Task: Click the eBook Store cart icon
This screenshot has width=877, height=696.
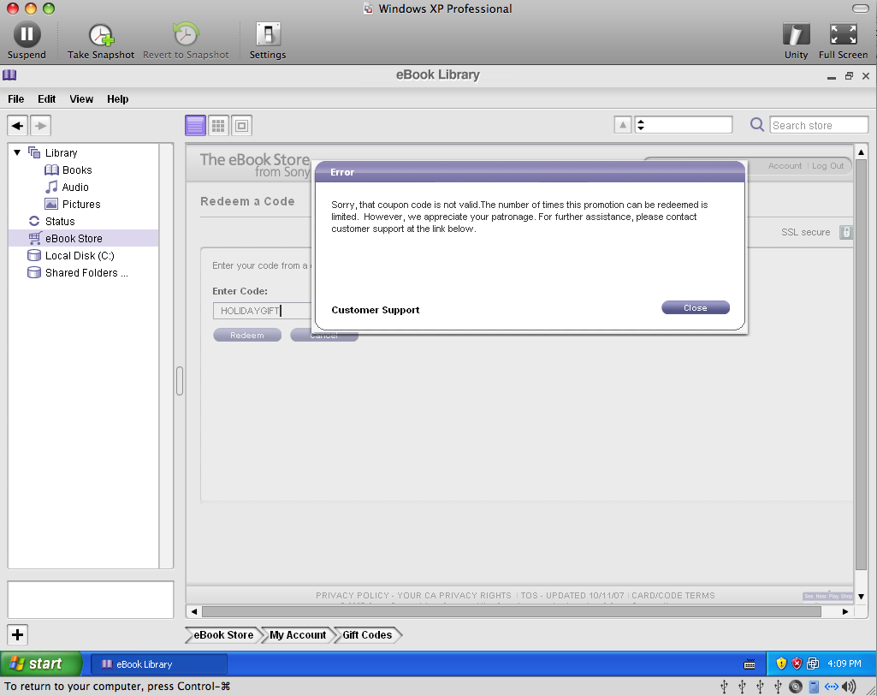Action: [35, 238]
